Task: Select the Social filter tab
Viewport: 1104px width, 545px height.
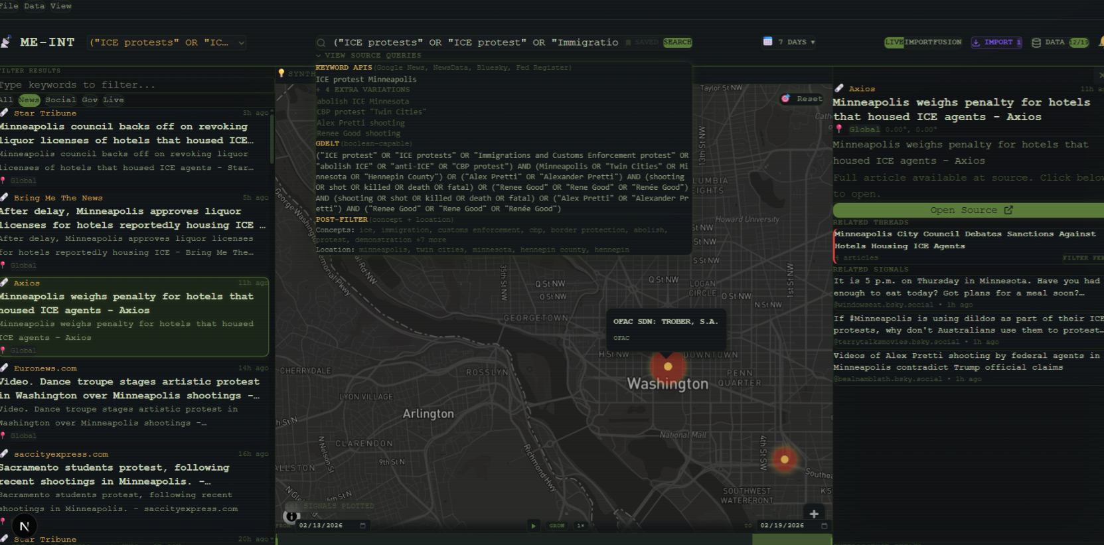Action: (x=60, y=100)
